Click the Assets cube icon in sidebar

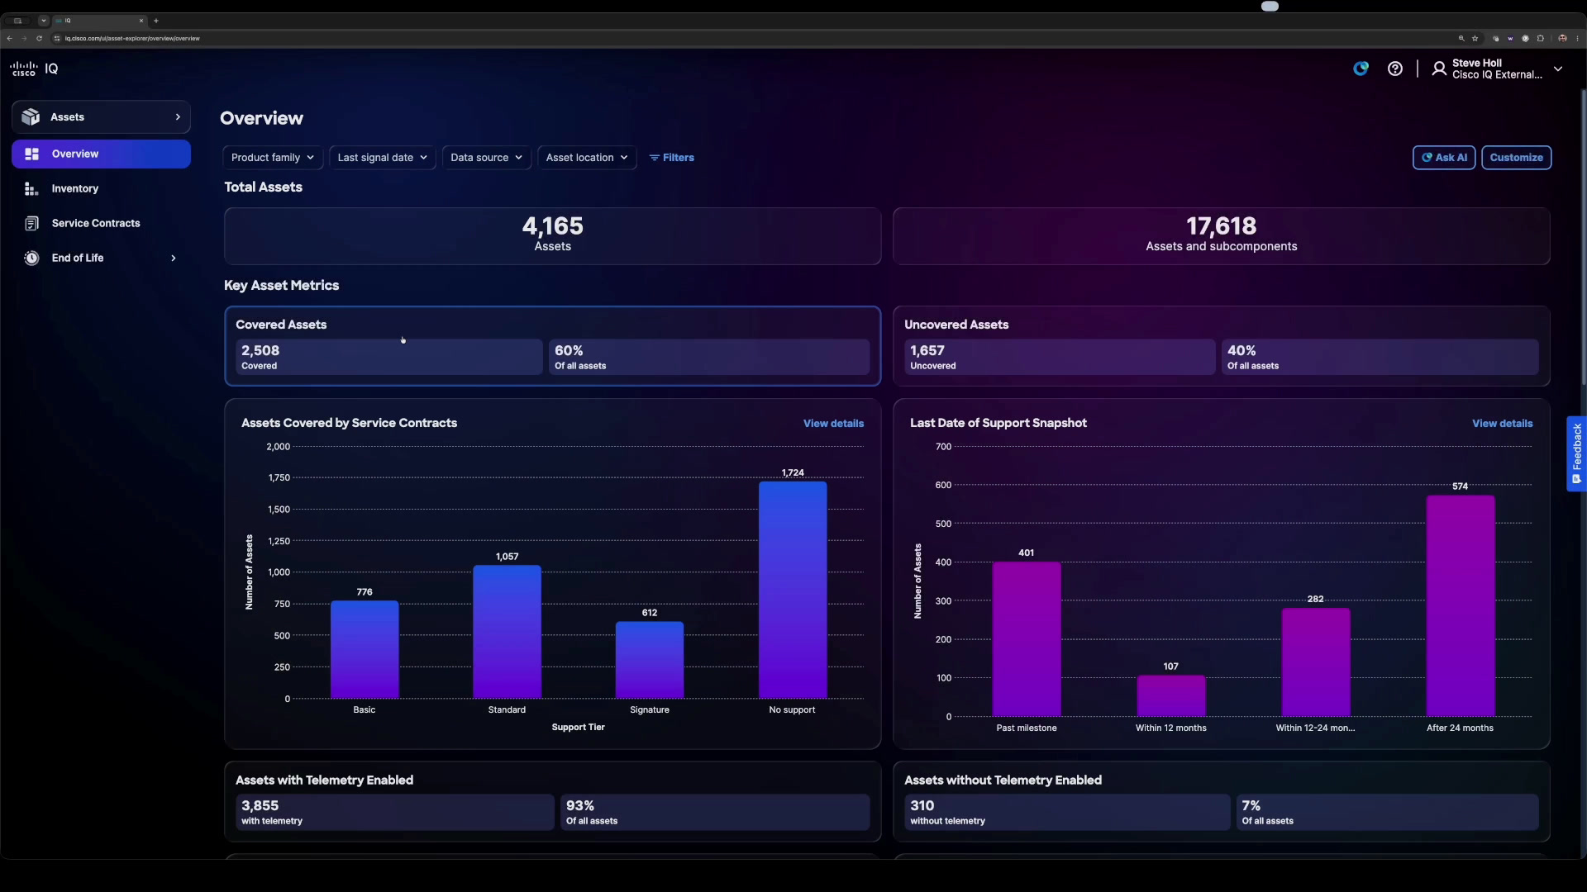pos(31,117)
